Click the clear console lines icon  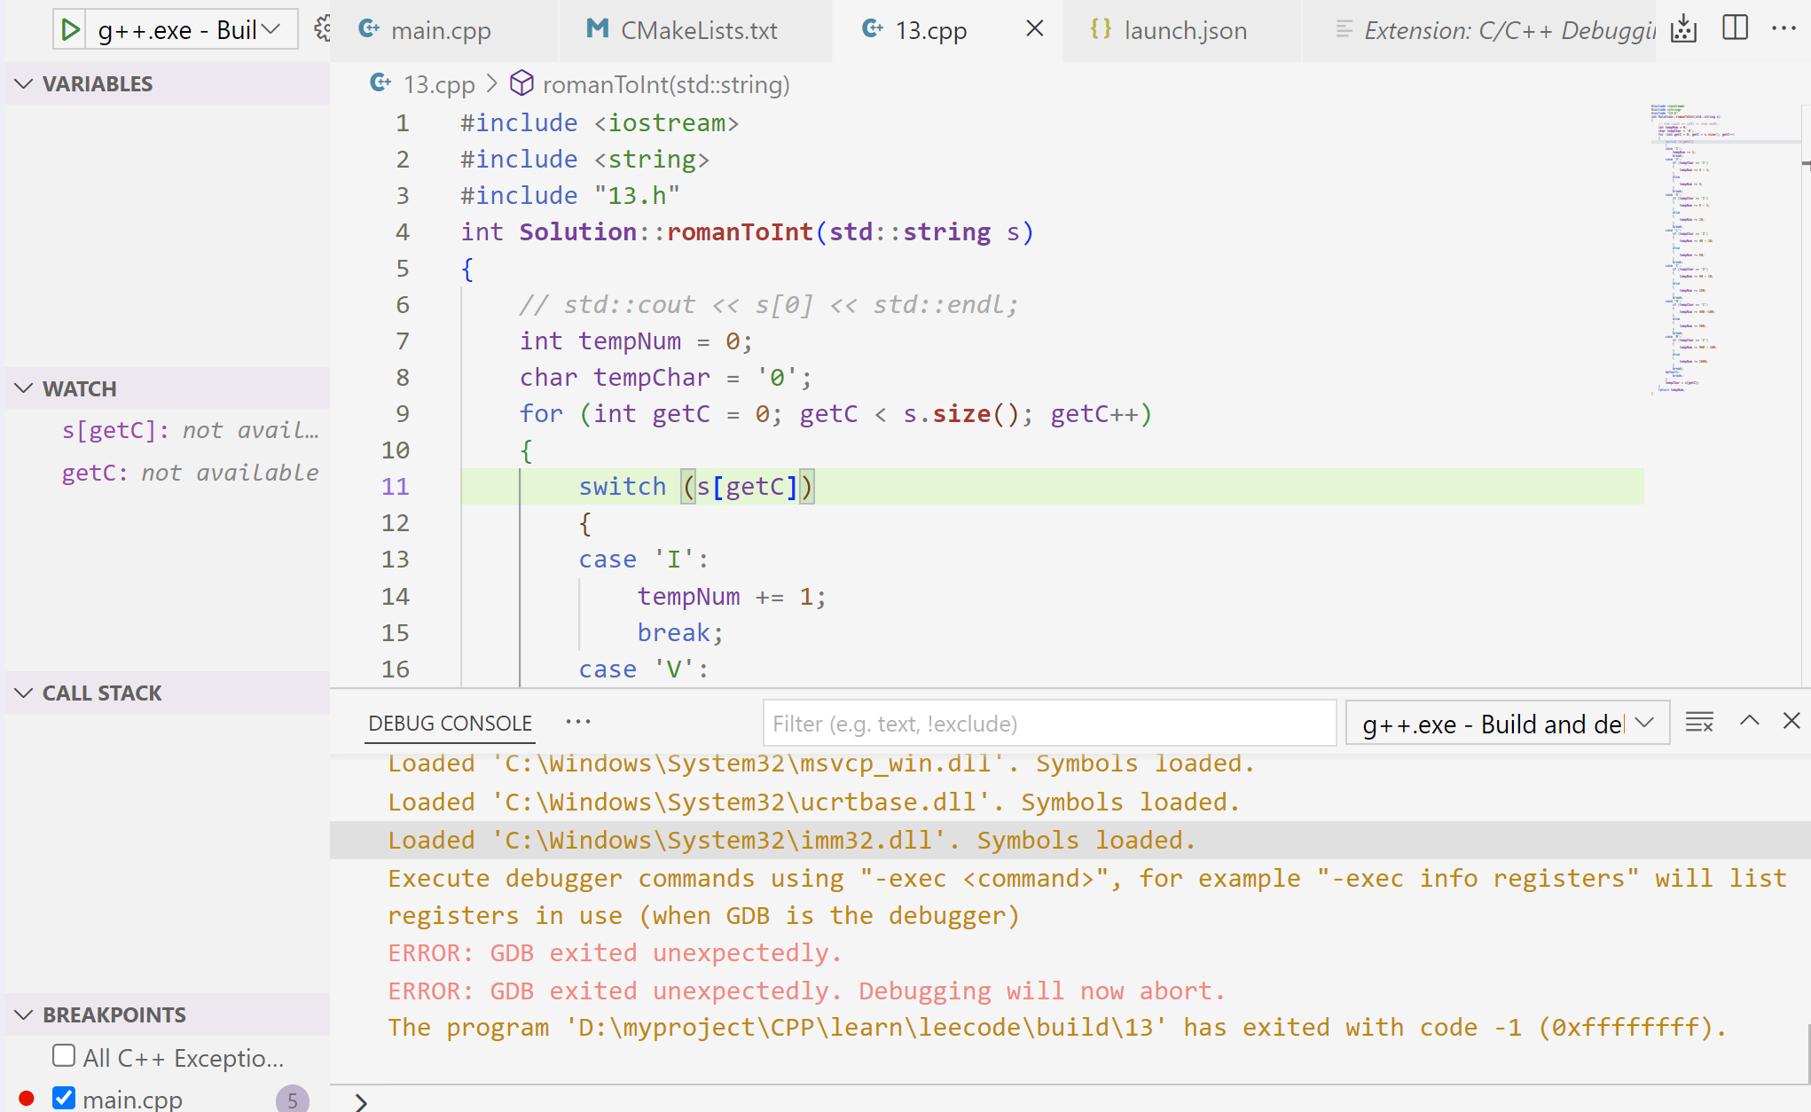tap(1698, 722)
